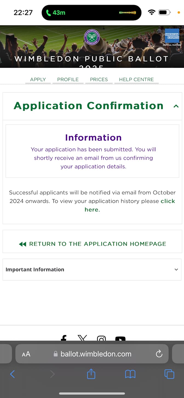Open the X social media link
Screen dimensions: 184x398
(82, 338)
